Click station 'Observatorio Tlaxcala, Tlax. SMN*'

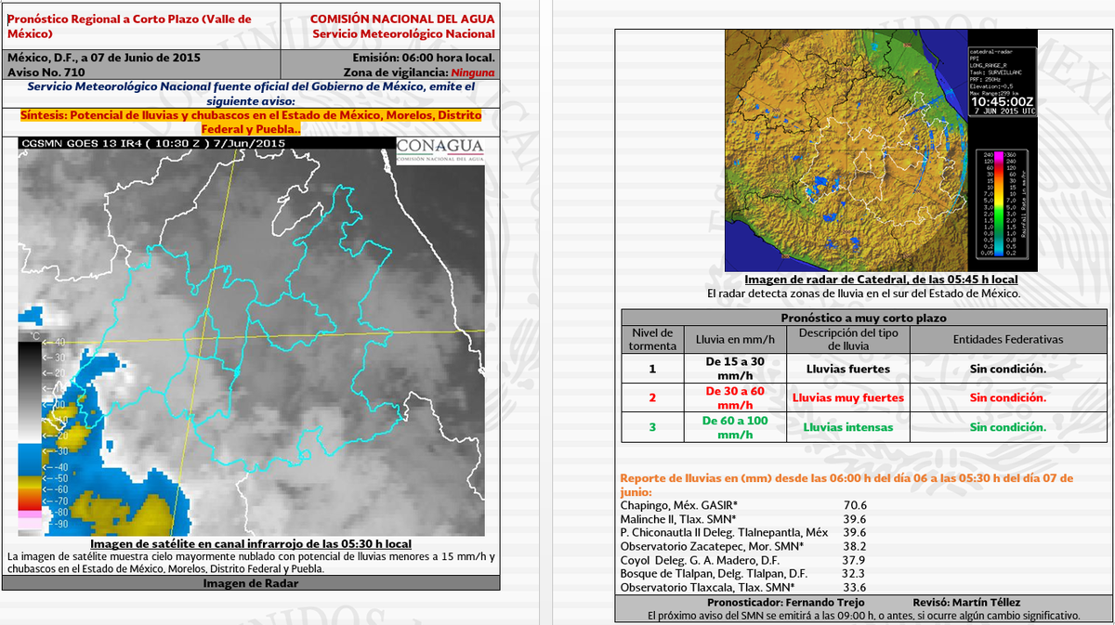[707, 588]
